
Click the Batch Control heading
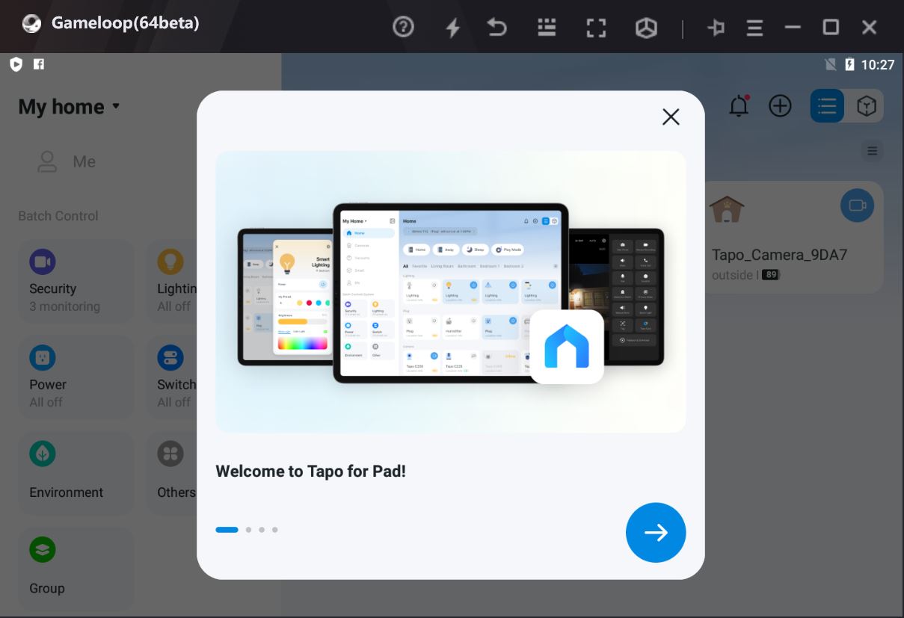58,216
